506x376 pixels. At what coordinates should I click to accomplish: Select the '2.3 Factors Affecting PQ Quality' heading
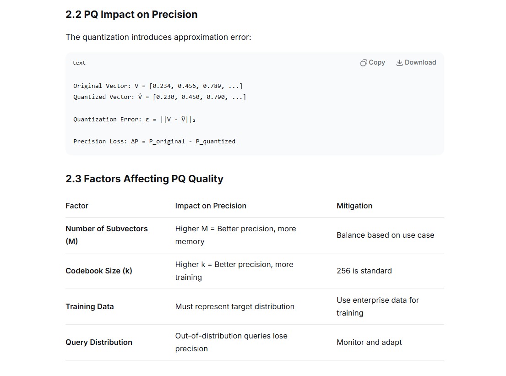click(x=144, y=179)
